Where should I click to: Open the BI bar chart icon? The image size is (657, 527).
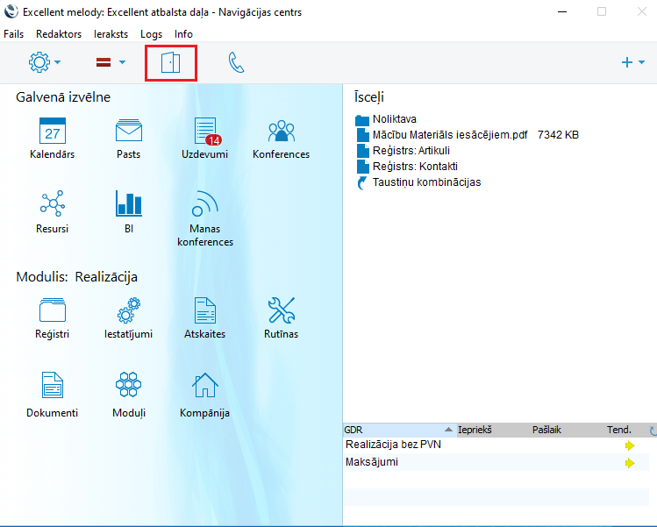click(x=128, y=205)
